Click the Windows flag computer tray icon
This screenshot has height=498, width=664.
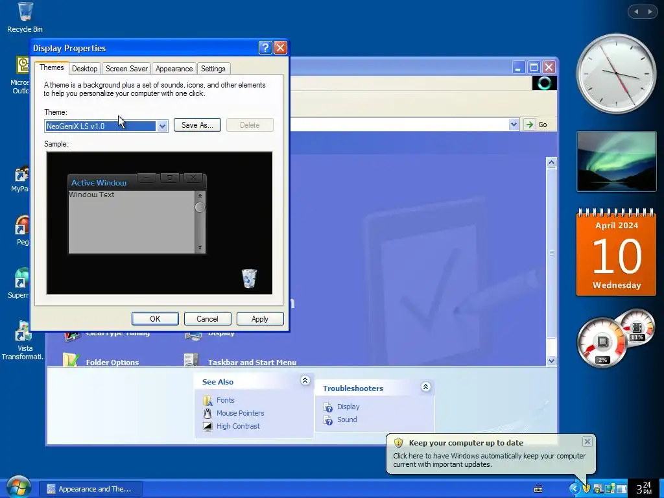(598, 489)
